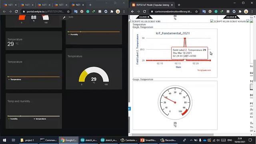This screenshot has height=144, width=256.
Task: Open the taskbar clock showing 2:24
Action: 240,140
